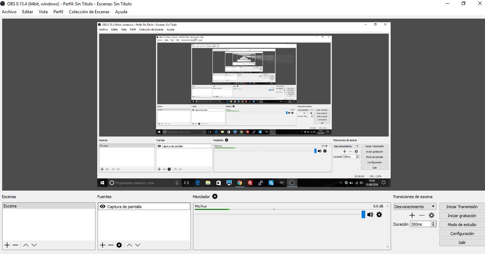The image size is (485, 254).
Task: Add a new source in the Fuentes panel
Action: tap(103, 245)
